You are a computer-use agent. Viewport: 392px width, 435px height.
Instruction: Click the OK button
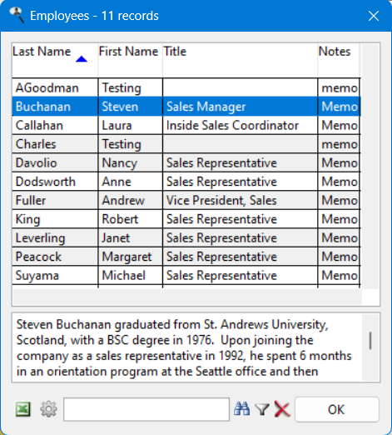pyautogui.click(x=337, y=409)
